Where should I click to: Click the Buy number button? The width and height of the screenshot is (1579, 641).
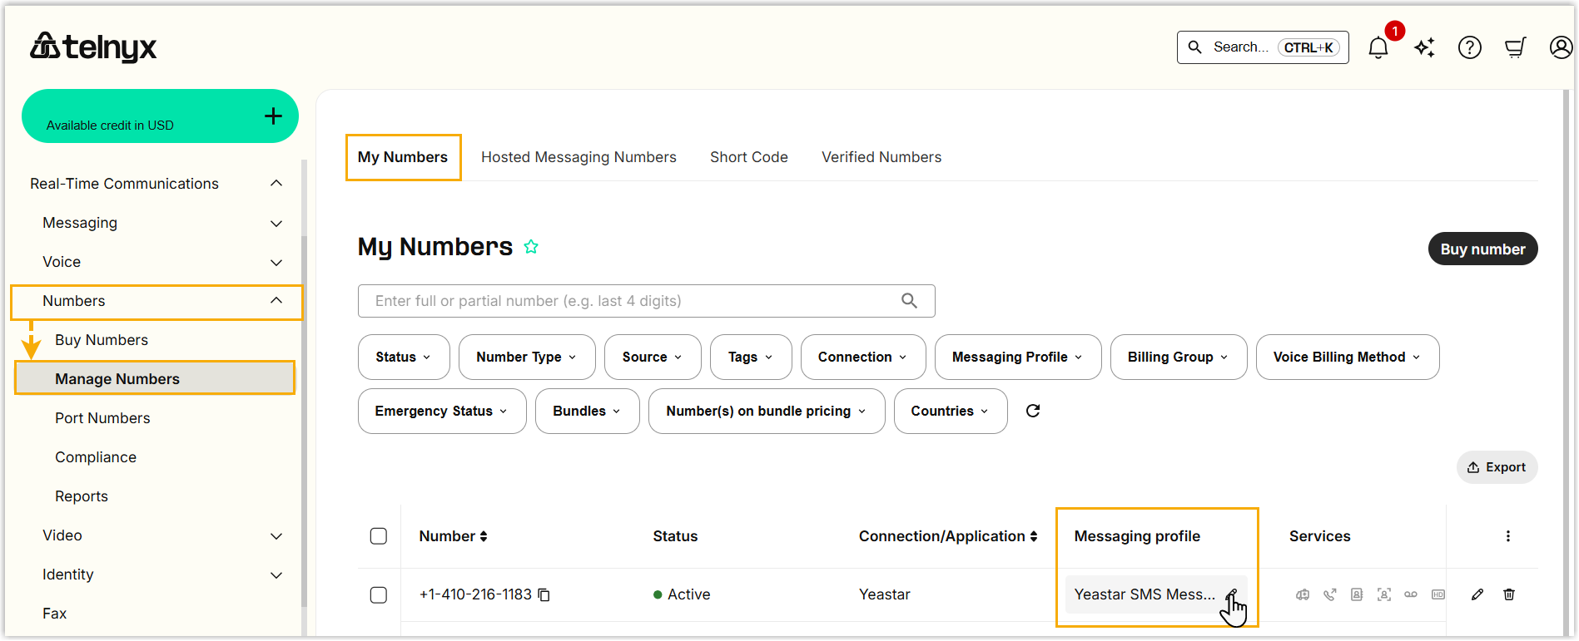pyautogui.click(x=1482, y=249)
